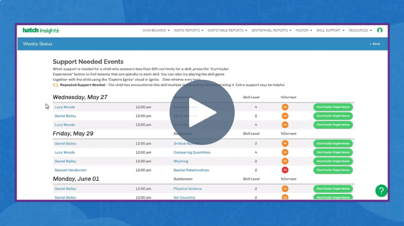The width and height of the screenshot is (404, 226).
Task: Expand the Skill Support menu
Action: click(330, 30)
